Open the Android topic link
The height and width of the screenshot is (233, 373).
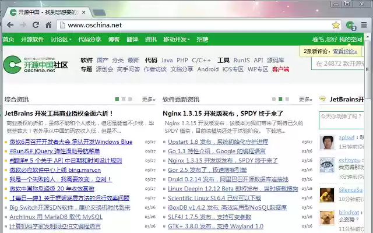point(208,69)
